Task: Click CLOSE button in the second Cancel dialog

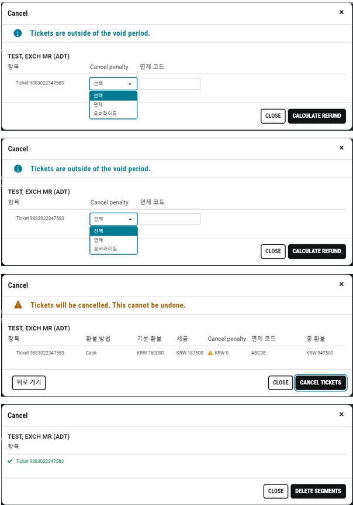Action: click(x=273, y=251)
